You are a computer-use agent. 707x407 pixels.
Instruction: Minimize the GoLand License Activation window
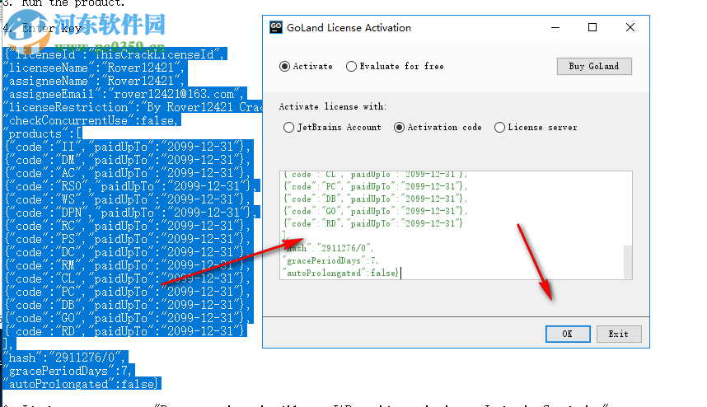(555, 27)
